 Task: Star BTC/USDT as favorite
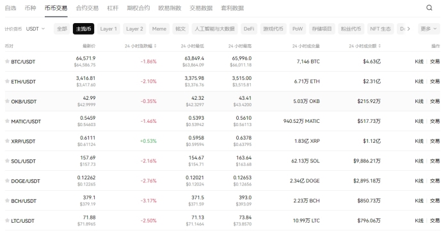click(x=7, y=61)
